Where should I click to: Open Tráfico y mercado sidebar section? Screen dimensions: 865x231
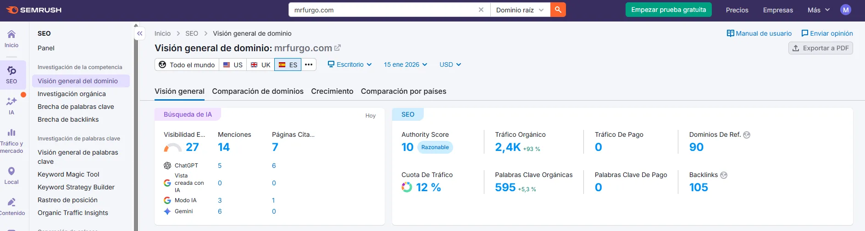tap(11, 141)
